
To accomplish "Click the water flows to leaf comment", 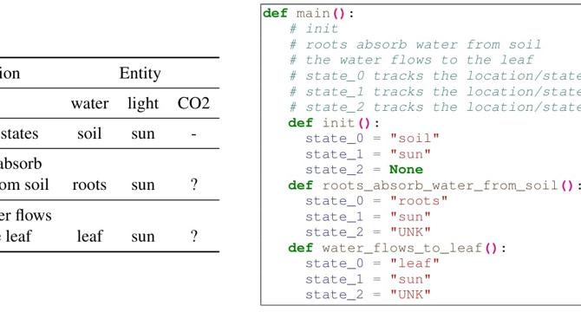I will click(x=411, y=60).
